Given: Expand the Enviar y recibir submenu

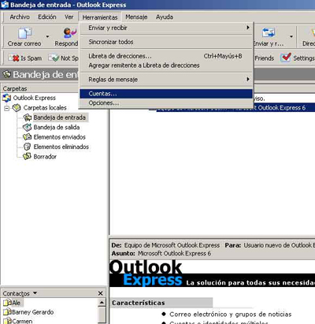Looking at the screenshot, I should click(x=166, y=28).
